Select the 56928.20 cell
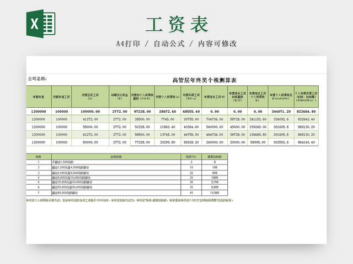 click(191, 142)
